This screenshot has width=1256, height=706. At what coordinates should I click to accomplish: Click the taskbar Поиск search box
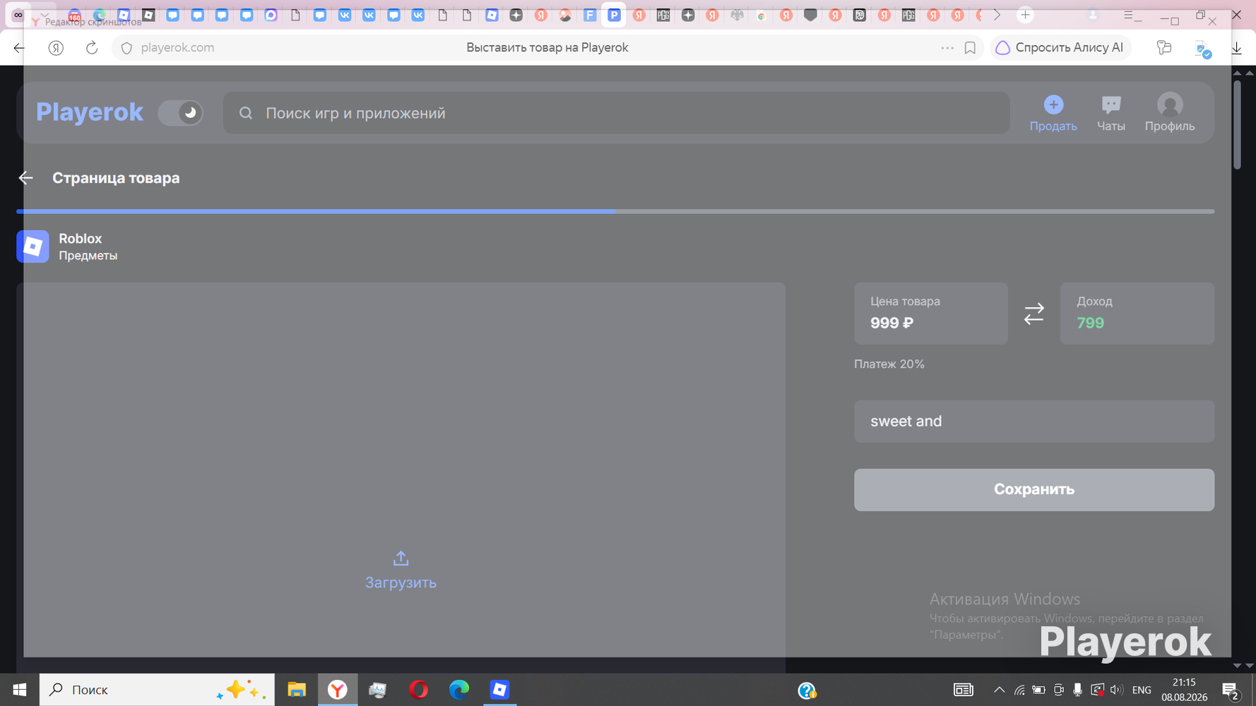[x=157, y=690]
